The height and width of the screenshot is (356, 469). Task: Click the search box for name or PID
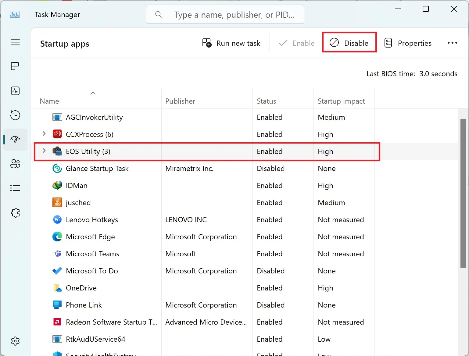point(225,14)
